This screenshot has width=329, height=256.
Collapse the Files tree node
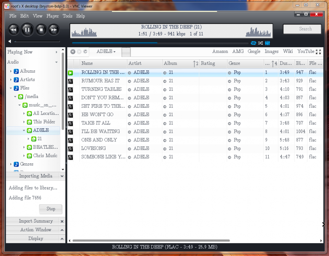(11, 88)
